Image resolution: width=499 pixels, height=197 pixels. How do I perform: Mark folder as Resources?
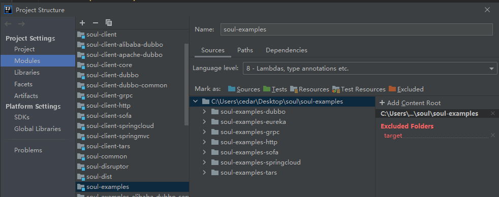[309, 89]
